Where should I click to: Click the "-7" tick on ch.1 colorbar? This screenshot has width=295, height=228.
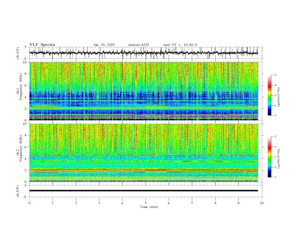pos(275,115)
